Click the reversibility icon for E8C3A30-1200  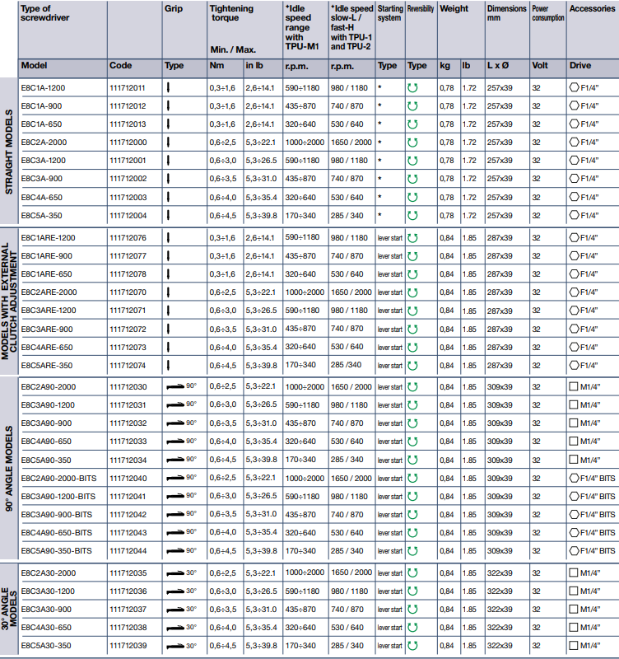[412, 591]
